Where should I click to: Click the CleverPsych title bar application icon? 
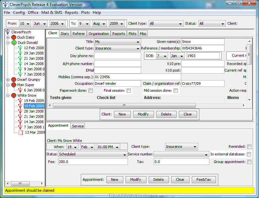click(x=5, y=5)
